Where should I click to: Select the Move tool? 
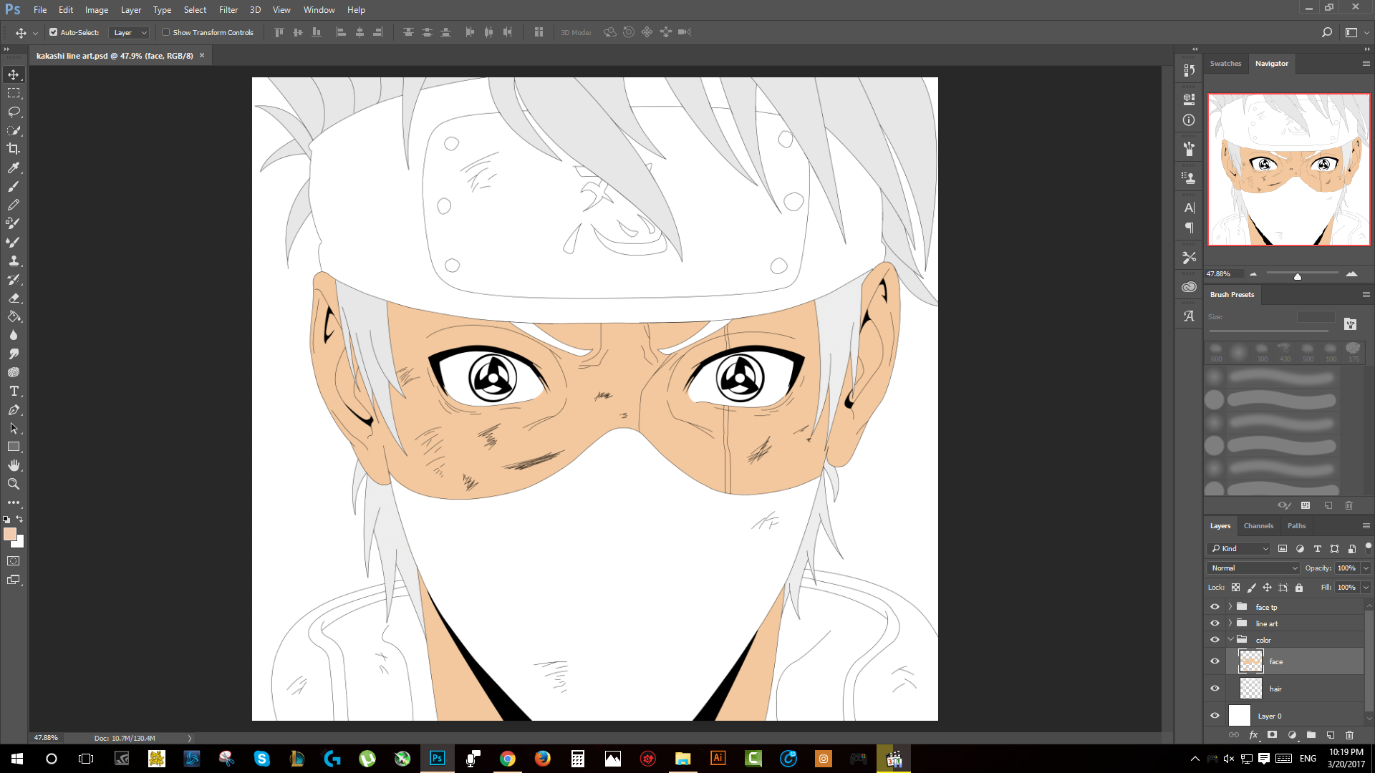[x=14, y=74]
